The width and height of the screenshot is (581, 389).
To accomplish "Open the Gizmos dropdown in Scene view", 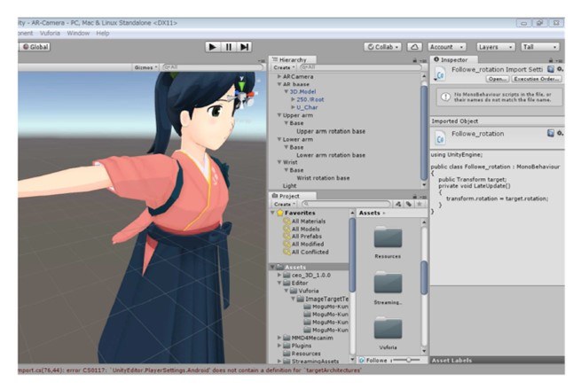I will (x=146, y=67).
